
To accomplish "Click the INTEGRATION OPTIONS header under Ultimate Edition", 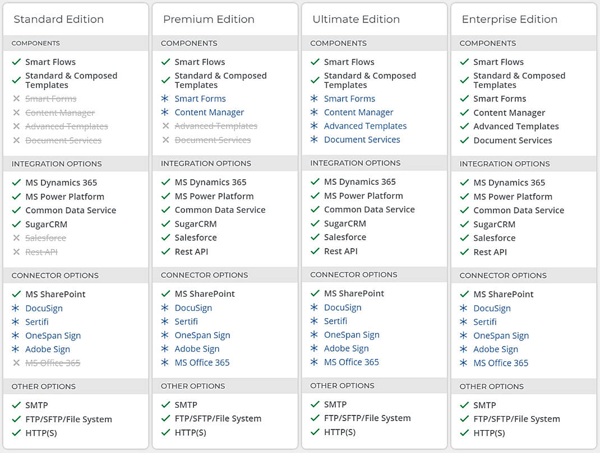I will 356,163.
